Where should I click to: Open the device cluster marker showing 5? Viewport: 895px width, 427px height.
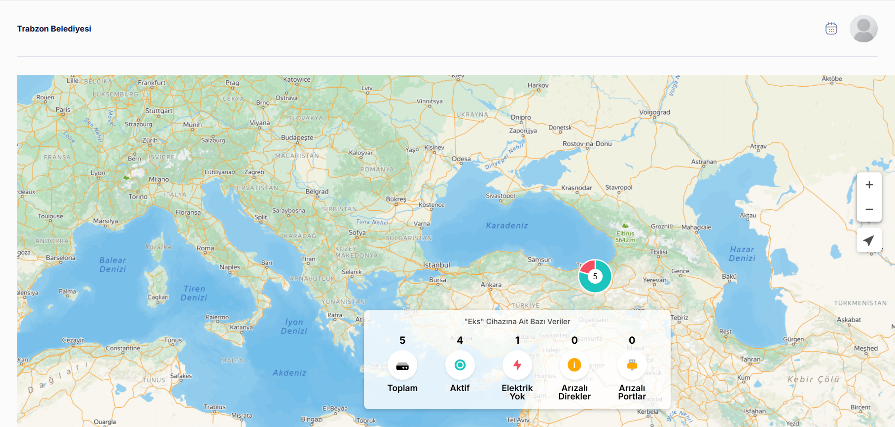pyautogui.click(x=595, y=276)
